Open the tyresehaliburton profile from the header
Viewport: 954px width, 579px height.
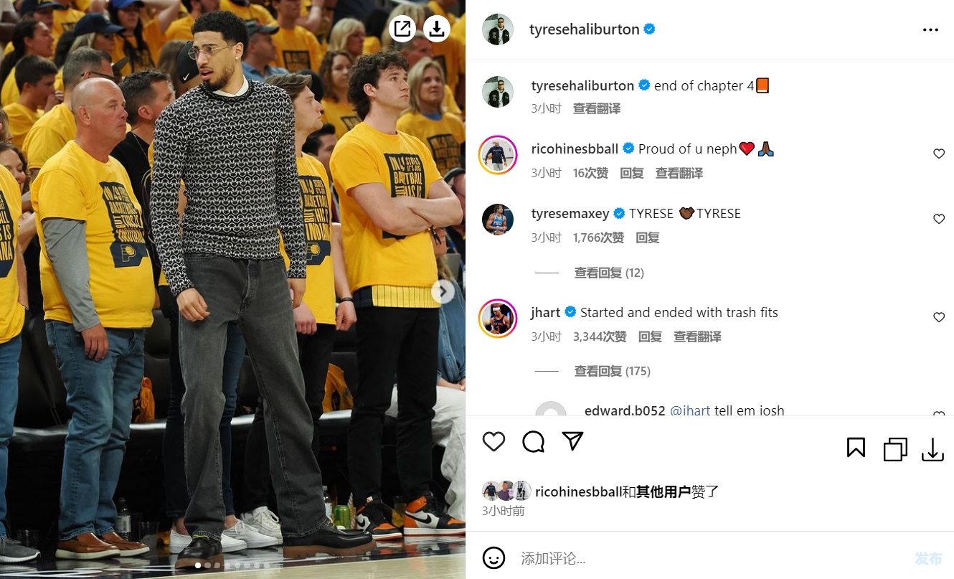point(585,29)
